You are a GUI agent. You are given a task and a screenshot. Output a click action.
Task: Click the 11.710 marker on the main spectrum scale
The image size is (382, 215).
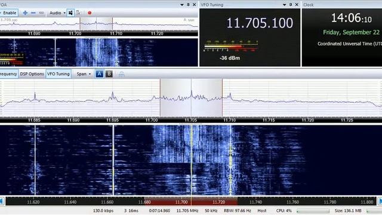pyautogui.click(x=229, y=120)
